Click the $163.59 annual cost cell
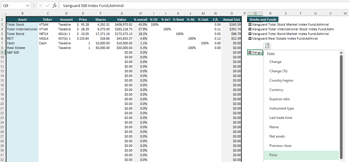Viewport: 349px width, 162px height. [232, 24]
